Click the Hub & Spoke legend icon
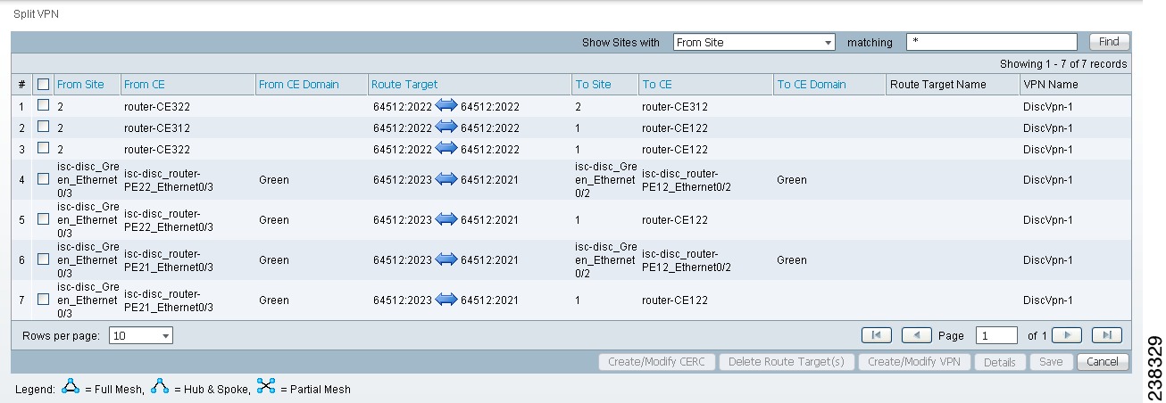 (161, 388)
